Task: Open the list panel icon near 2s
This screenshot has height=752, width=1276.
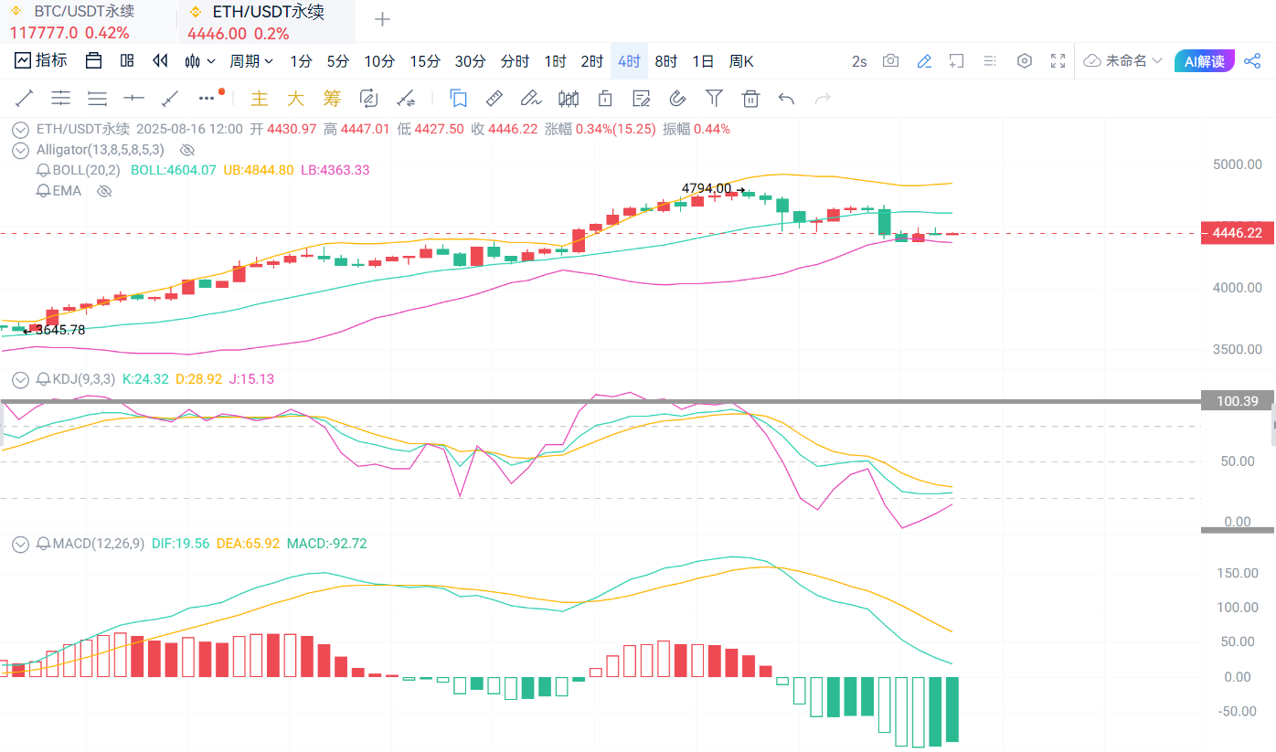Action: [x=990, y=61]
